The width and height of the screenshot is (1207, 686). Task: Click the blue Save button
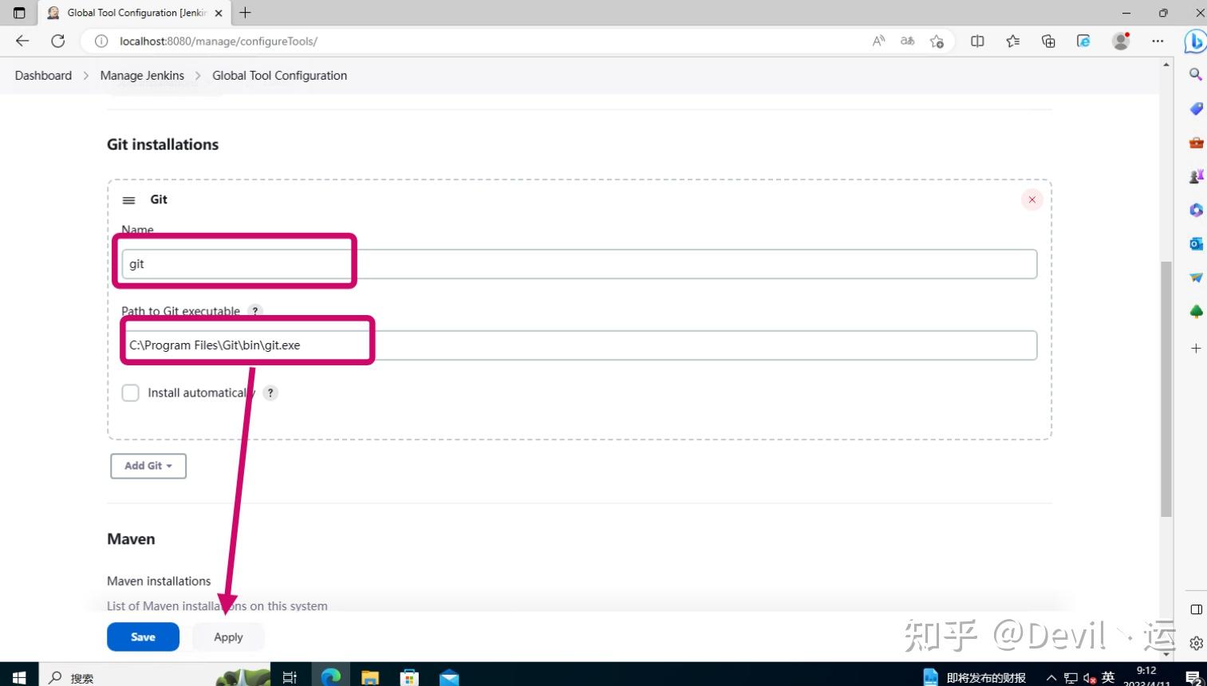click(143, 637)
